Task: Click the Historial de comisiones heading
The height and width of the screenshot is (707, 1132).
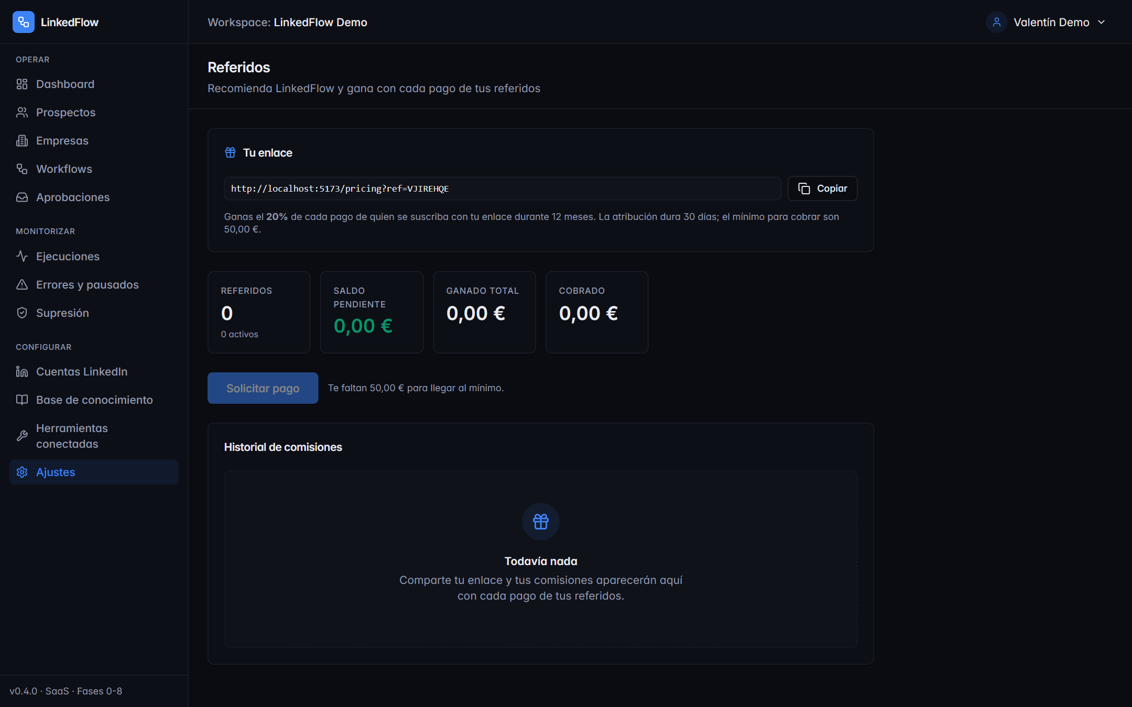Action: 283,447
